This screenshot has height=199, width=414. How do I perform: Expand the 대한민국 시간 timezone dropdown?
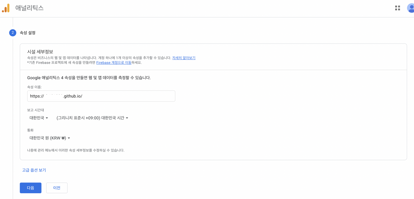point(93,118)
